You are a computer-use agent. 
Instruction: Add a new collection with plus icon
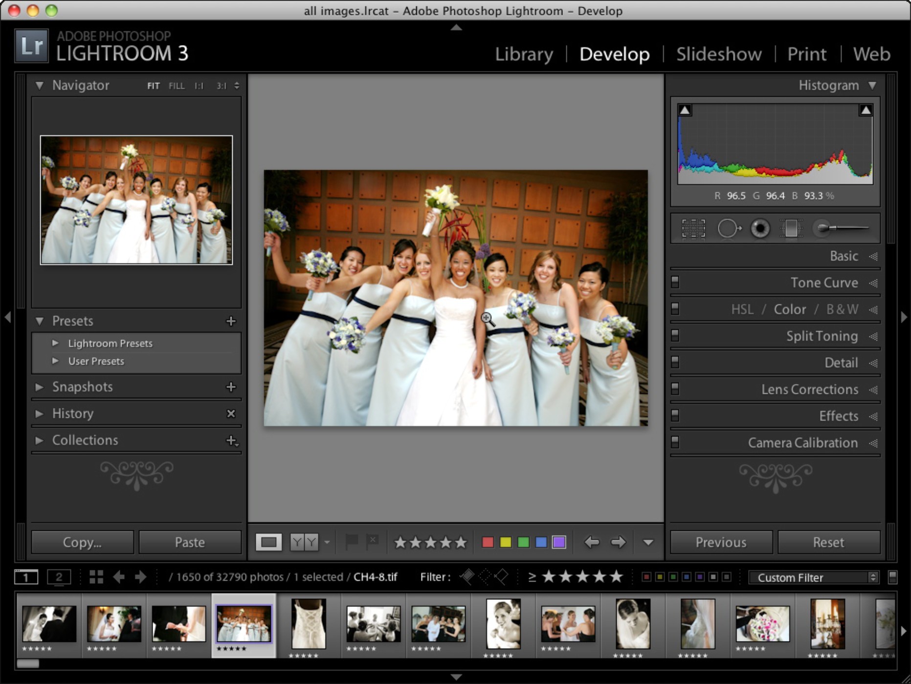click(232, 440)
